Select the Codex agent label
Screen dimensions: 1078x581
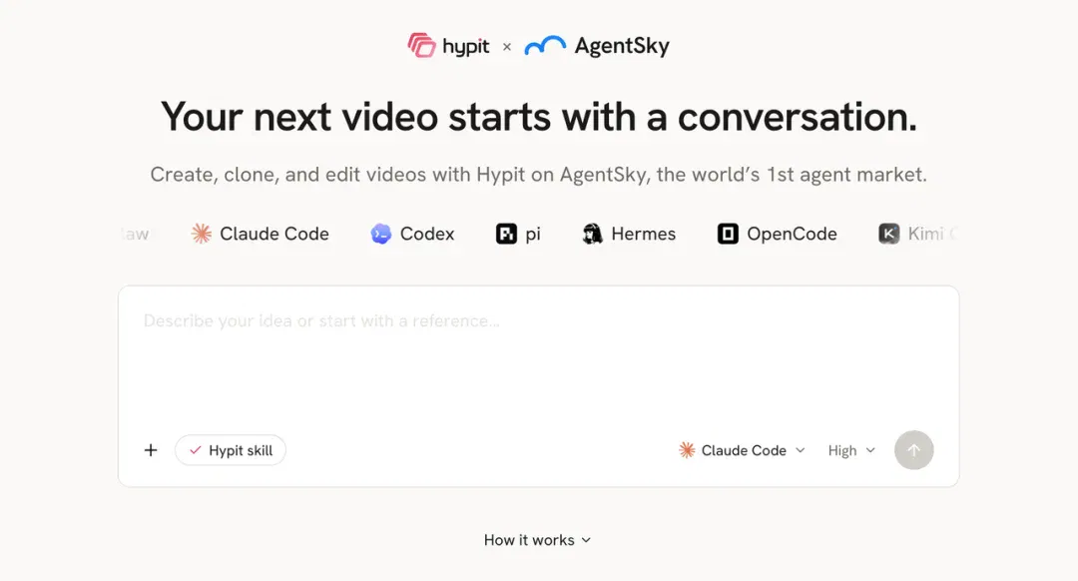coord(427,234)
